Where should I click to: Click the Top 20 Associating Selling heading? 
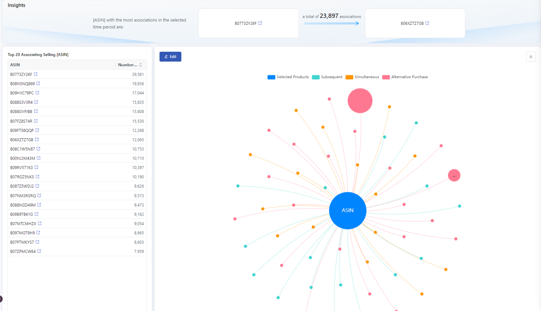coord(38,54)
